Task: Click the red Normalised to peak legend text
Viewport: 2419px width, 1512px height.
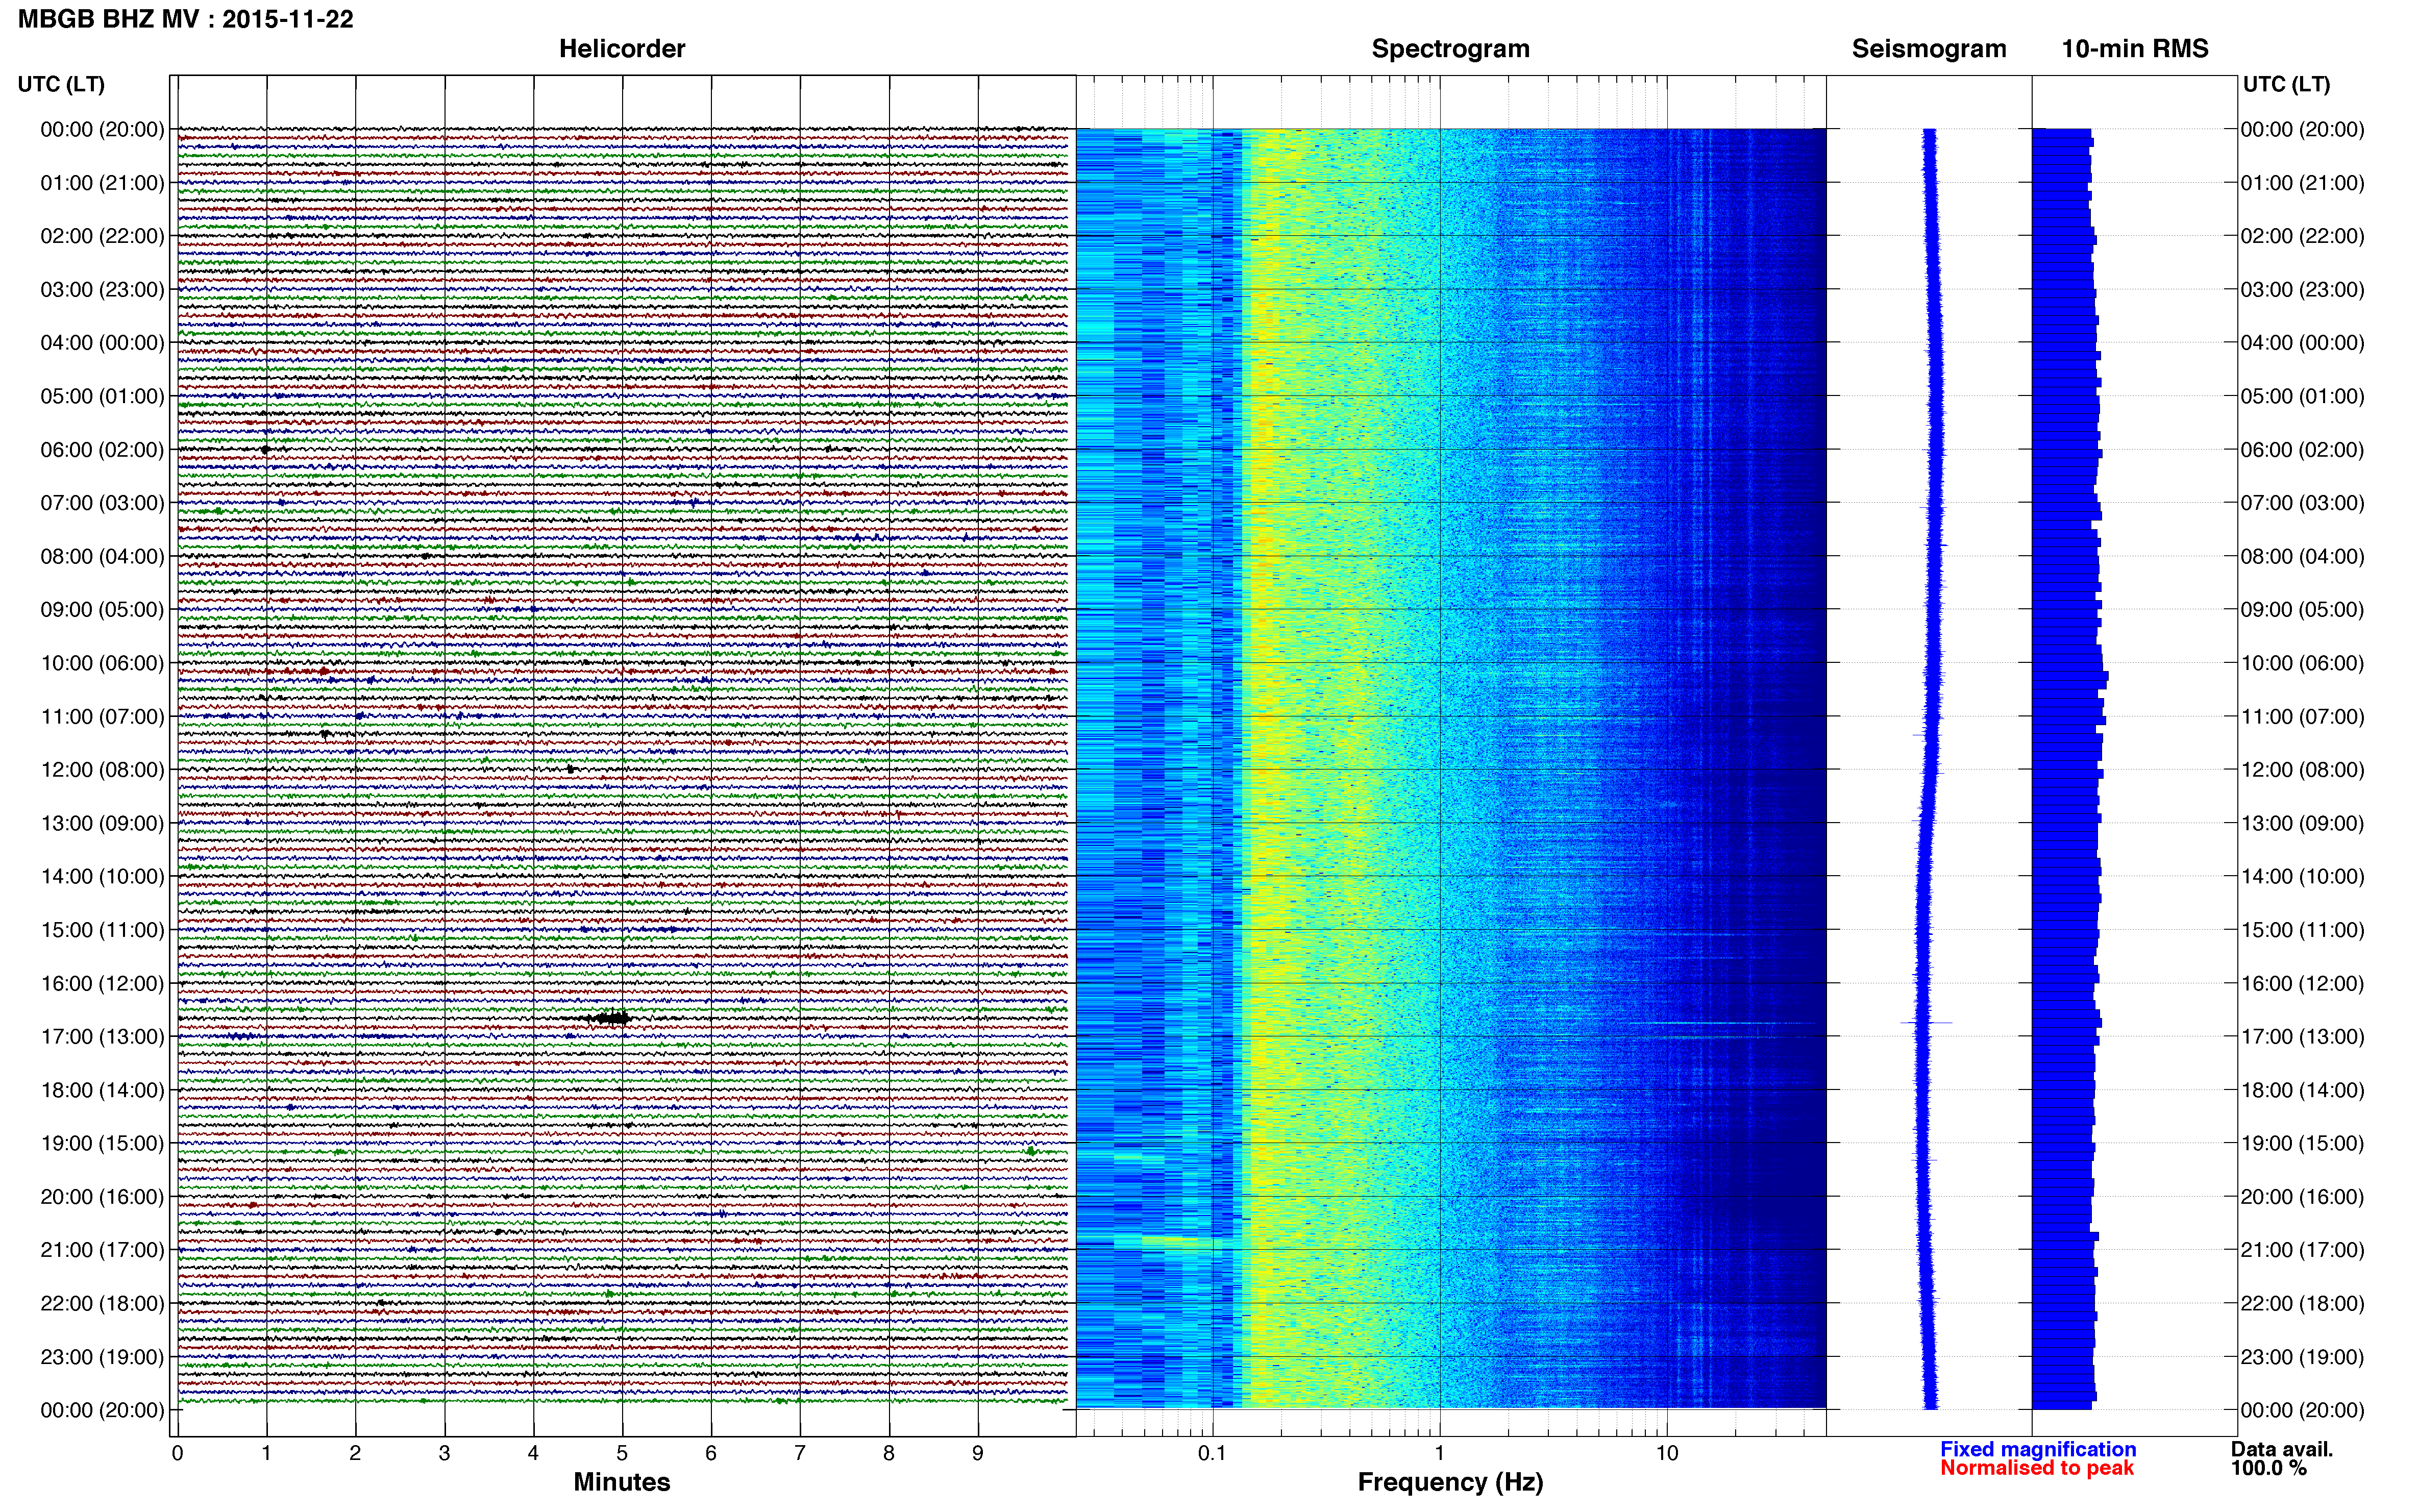Action: point(2037,1468)
